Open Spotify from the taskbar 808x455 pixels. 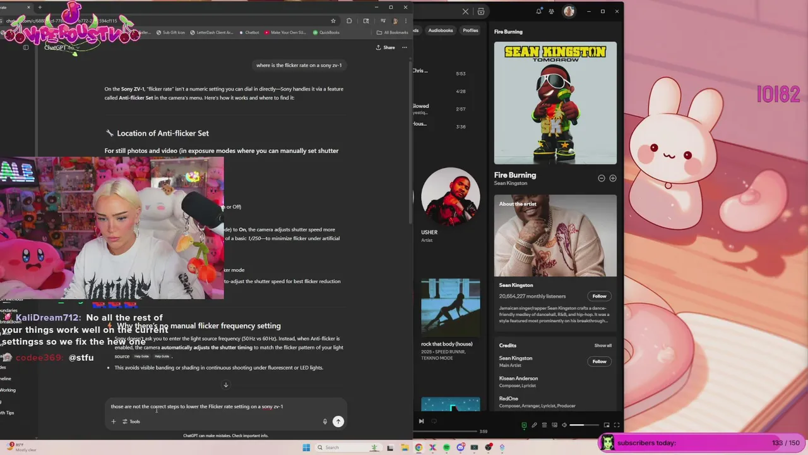(x=446, y=447)
